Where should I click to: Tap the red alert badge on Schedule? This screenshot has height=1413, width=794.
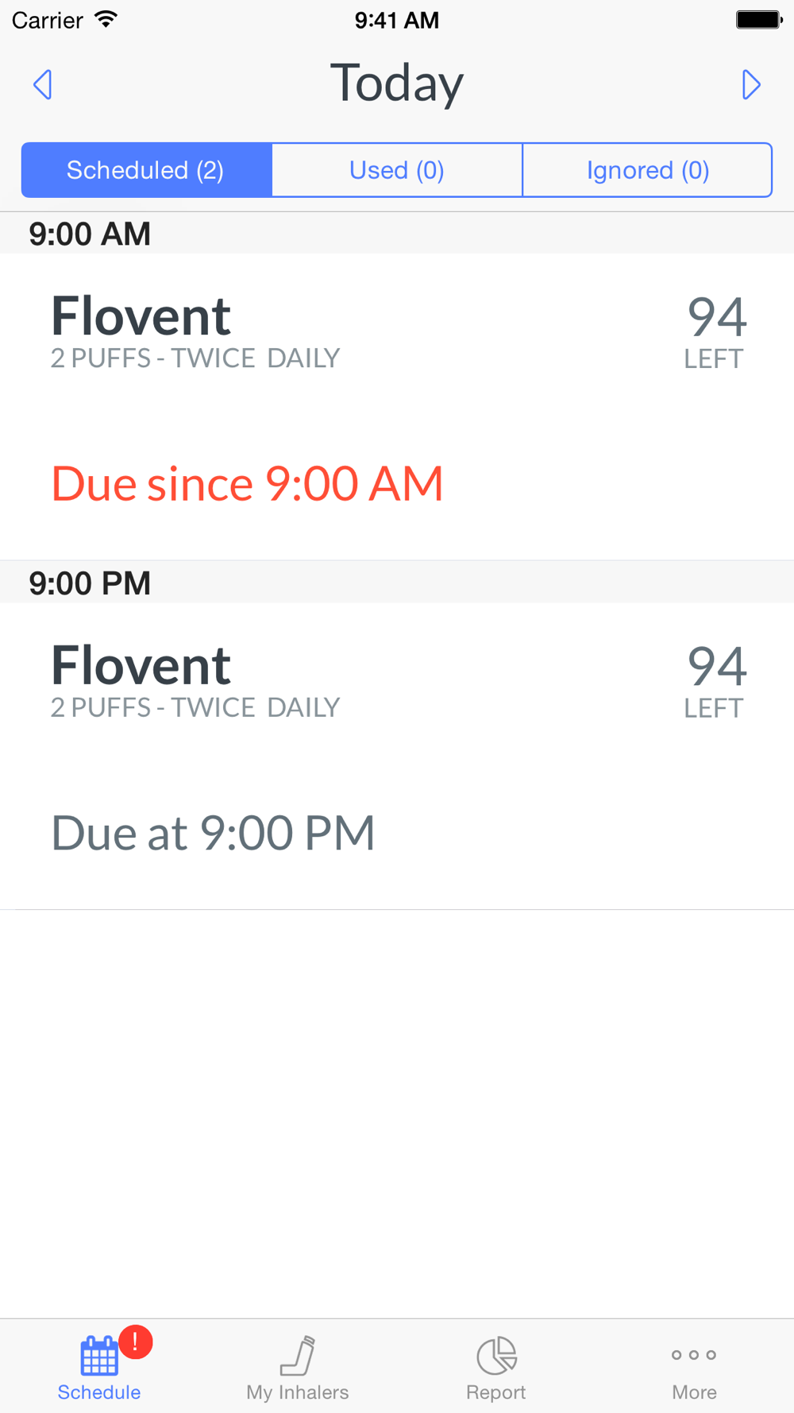(136, 1341)
